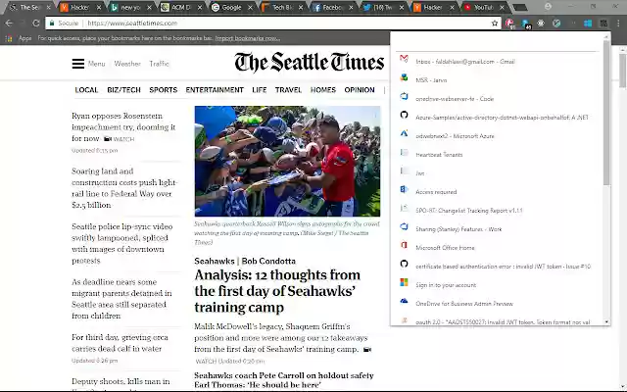This screenshot has height=392, width=627.
Task: Close the Google browser tab
Action: point(251,7)
